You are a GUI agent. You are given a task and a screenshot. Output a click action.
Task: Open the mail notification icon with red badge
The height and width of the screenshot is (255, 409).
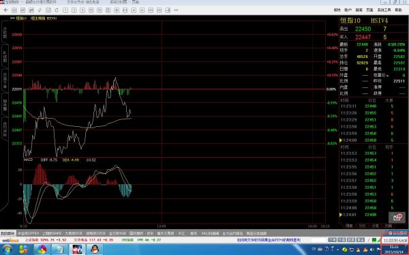click(x=397, y=217)
